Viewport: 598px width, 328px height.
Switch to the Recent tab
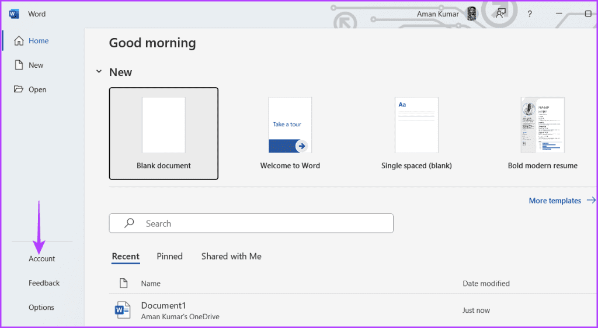coord(126,257)
